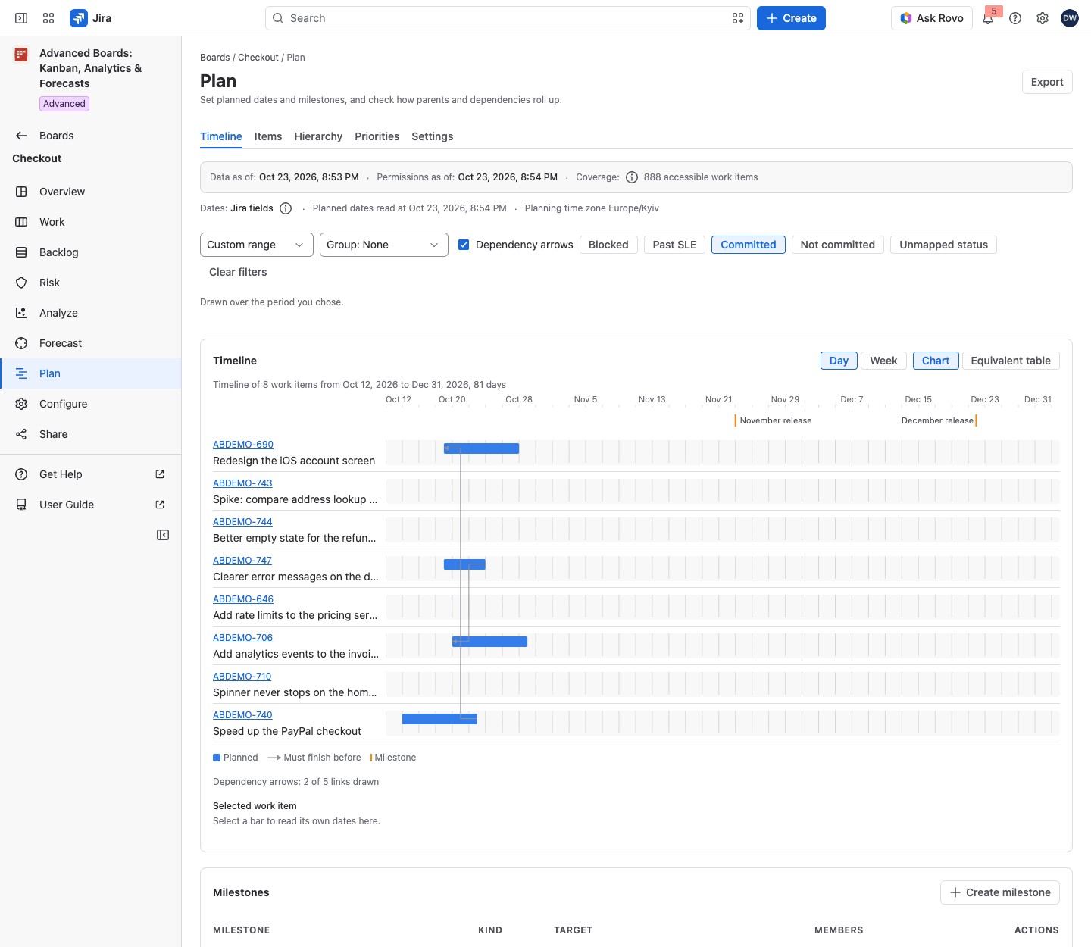
Task: Select the ABDEMO-740 timeline bar
Action: pyautogui.click(x=439, y=719)
